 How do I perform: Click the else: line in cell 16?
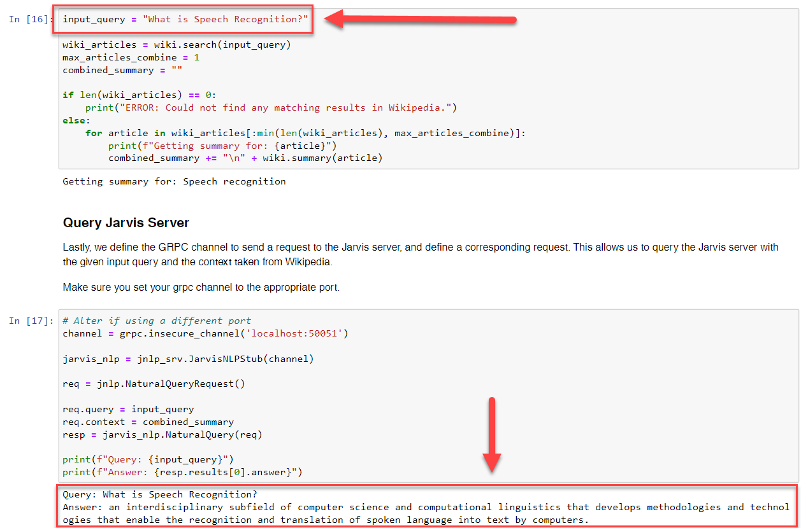click(x=76, y=120)
